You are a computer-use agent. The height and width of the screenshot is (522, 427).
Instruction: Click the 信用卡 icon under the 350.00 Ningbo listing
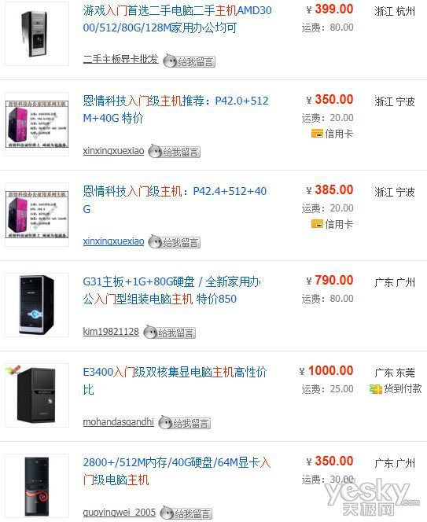click(x=317, y=134)
